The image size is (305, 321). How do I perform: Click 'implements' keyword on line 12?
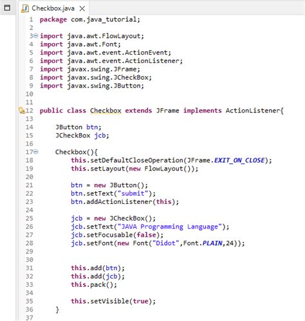click(202, 111)
